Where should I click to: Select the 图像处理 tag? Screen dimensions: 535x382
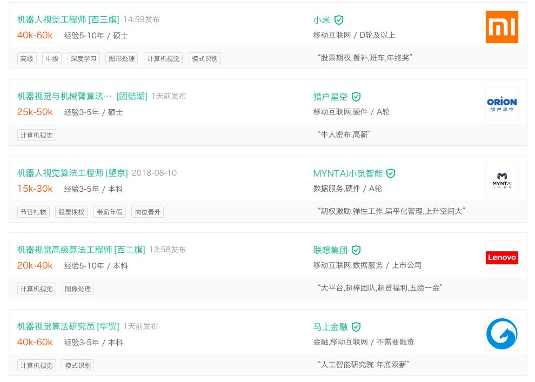pyautogui.click(x=78, y=289)
